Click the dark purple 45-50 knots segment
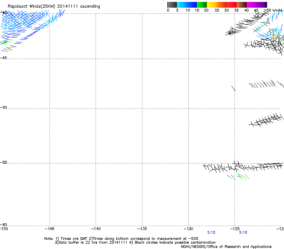Image resolution: width=284 pixels, height=249 pixels. coord(262,5)
